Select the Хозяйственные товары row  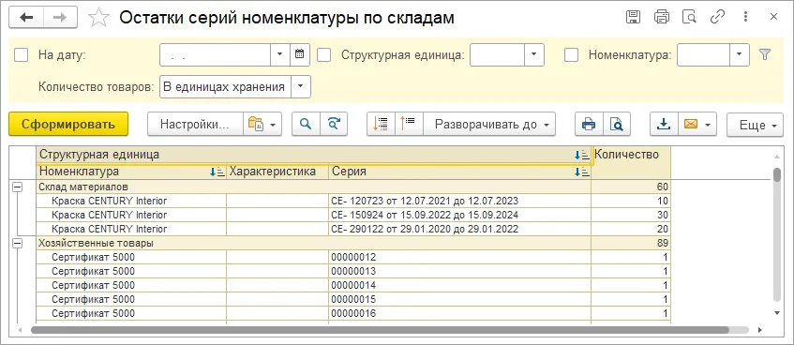coord(314,243)
